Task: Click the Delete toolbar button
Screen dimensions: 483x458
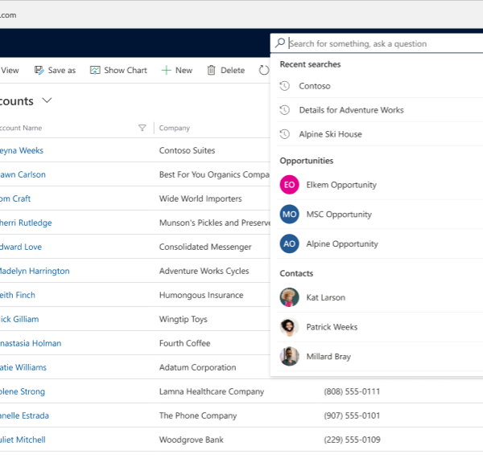Action: (x=226, y=71)
